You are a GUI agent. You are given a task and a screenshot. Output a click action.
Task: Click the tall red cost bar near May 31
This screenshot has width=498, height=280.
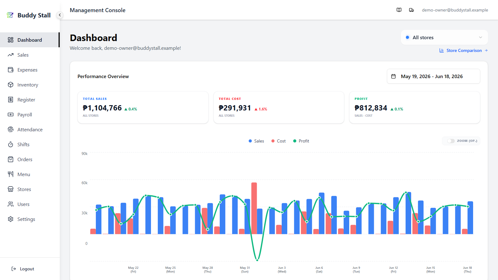pos(254,208)
